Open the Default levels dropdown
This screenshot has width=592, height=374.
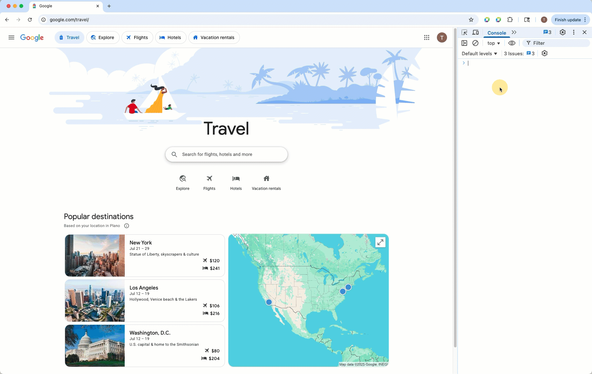479,53
